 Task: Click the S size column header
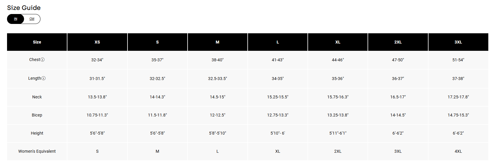click(x=157, y=42)
